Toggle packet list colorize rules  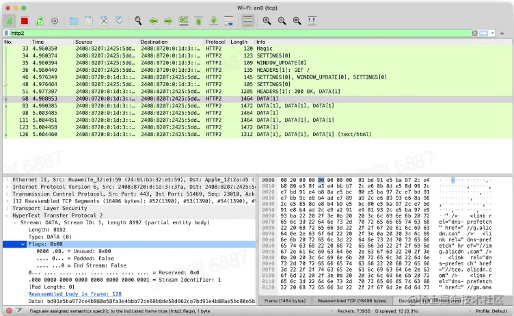click(x=247, y=21)
